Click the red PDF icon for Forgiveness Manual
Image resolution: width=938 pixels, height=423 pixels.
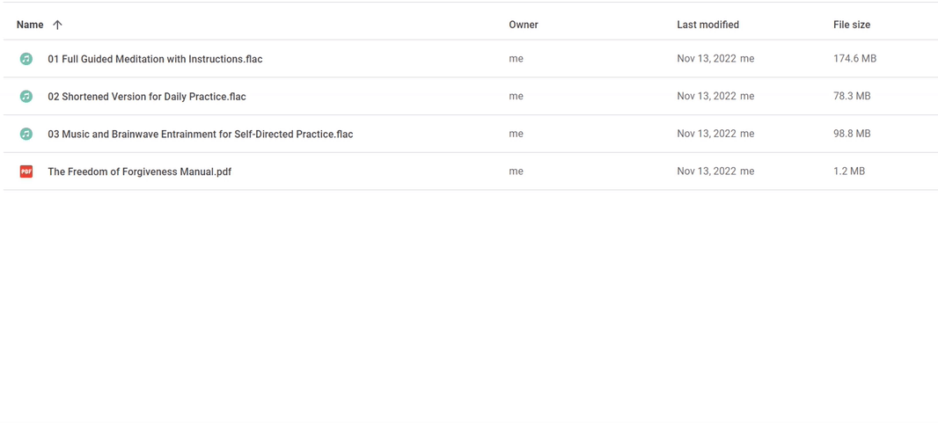click(x=26, y=171)
